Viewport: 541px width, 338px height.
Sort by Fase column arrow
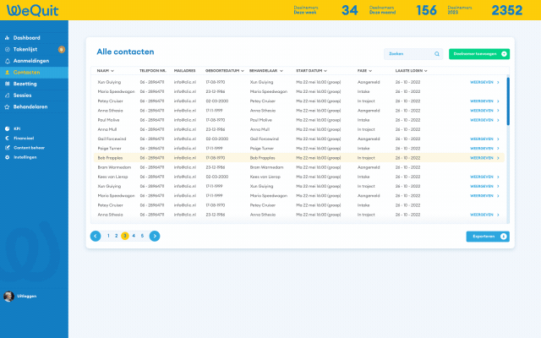370,71
